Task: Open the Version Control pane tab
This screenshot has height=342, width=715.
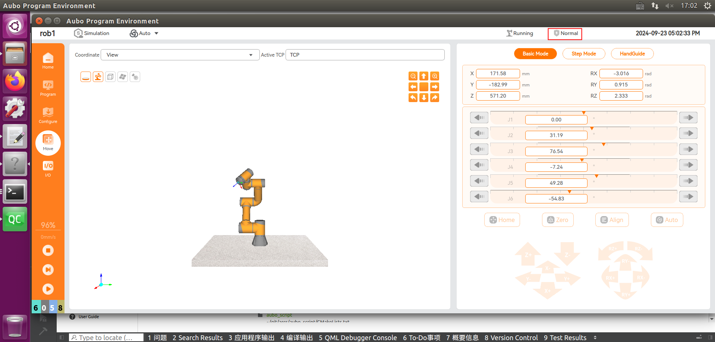Action: tap(511, 338)
